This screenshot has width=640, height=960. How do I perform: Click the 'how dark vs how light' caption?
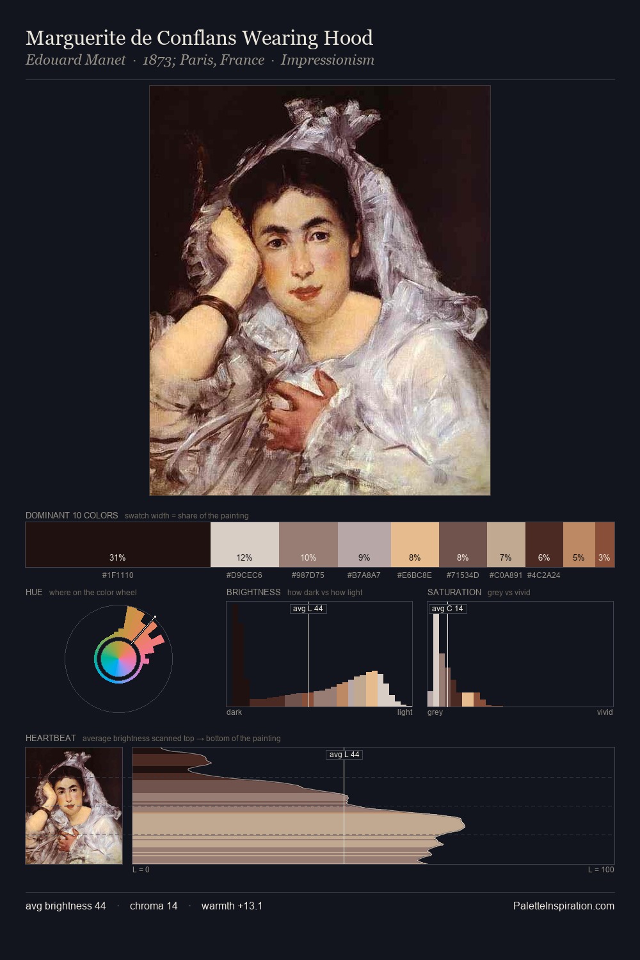click(325, 592)
